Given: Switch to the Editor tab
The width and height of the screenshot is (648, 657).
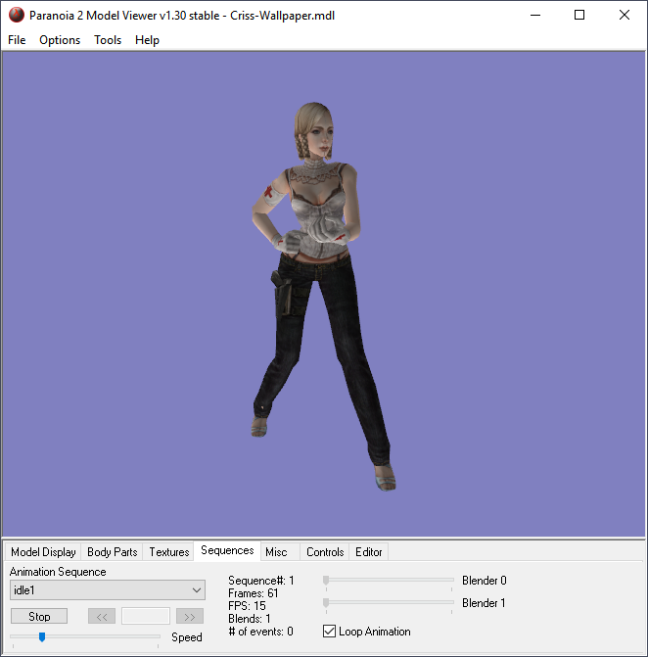Looking at the screenshot, I should [369, 552].
